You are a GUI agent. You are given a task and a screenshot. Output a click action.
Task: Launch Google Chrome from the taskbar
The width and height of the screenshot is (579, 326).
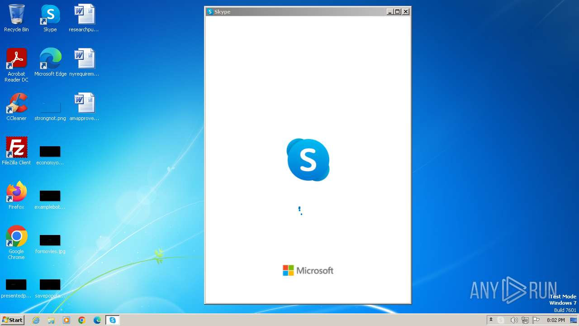[82, 320]
